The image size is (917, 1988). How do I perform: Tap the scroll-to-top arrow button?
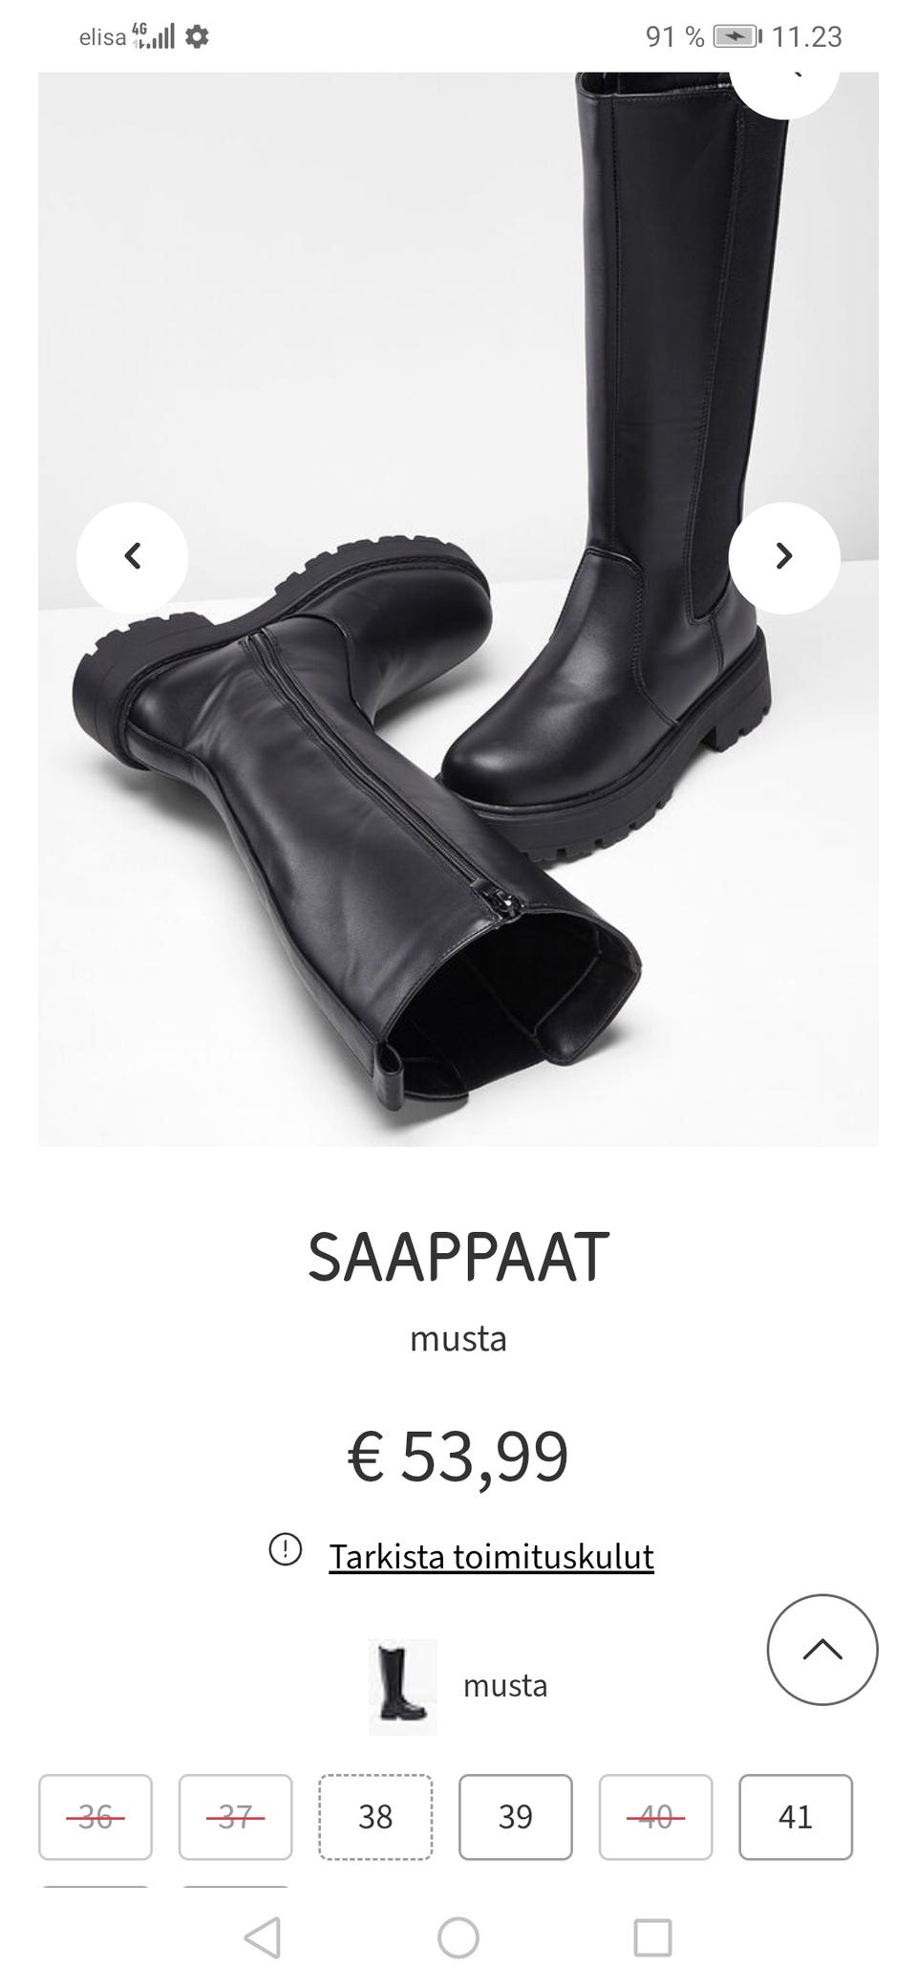pos(822,1649)
